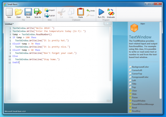Save the program with floppy icon

28,13
